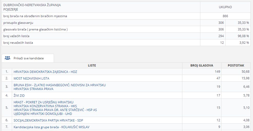This screenshot has width=253, height=131.
Task: Click the people group icon
Action: pos(7,58)
